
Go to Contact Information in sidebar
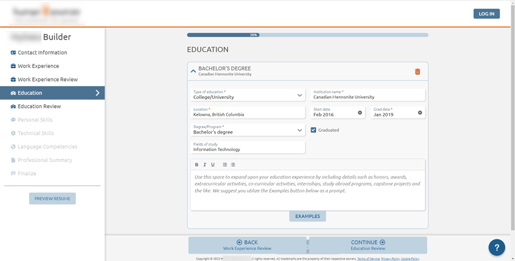42,53
